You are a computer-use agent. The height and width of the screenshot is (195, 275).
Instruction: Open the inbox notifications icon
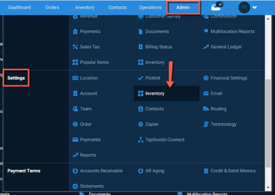pyautogui.click(x=216, y=7)
